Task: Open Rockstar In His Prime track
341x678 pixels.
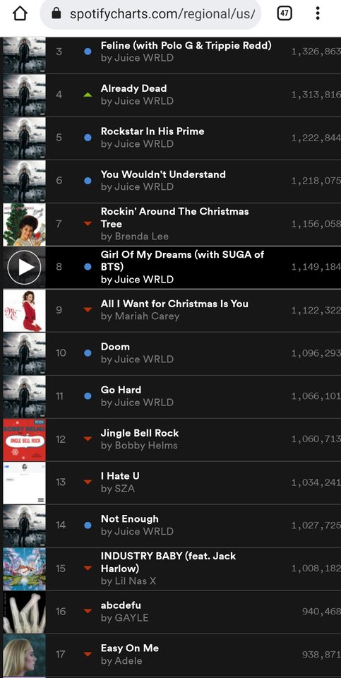Action: coord(152,131)
